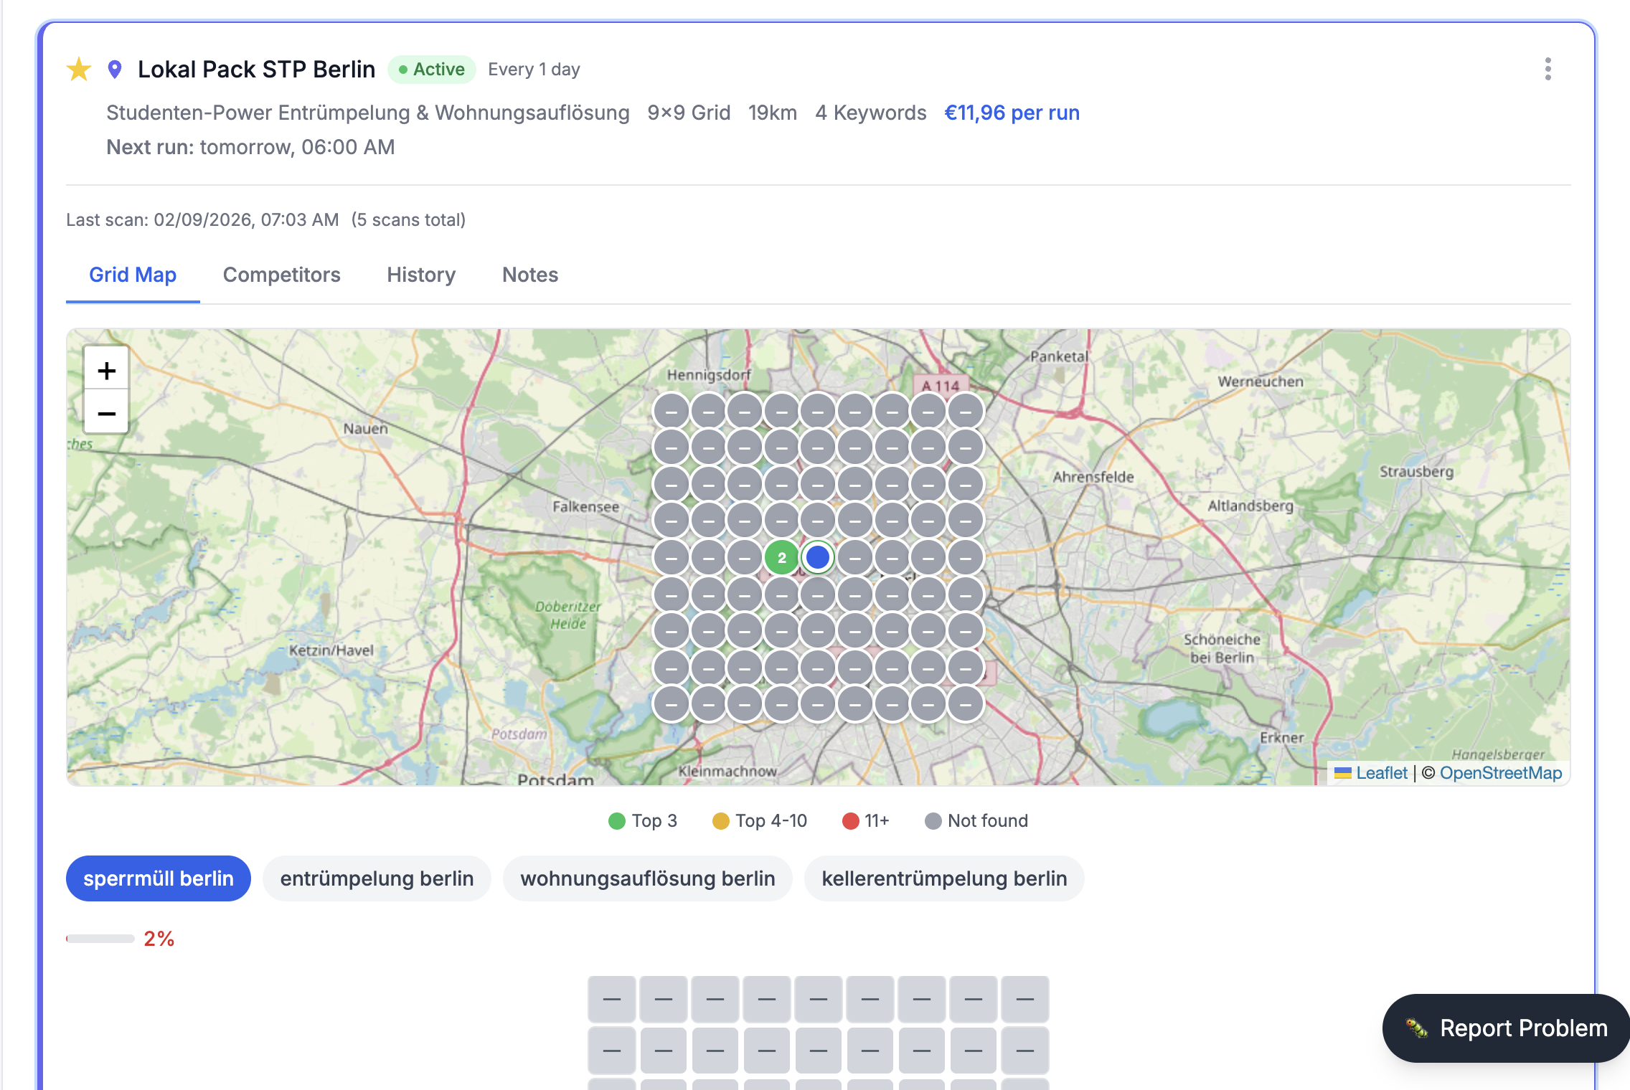Select the Grid Map tab

coord(133,275)
